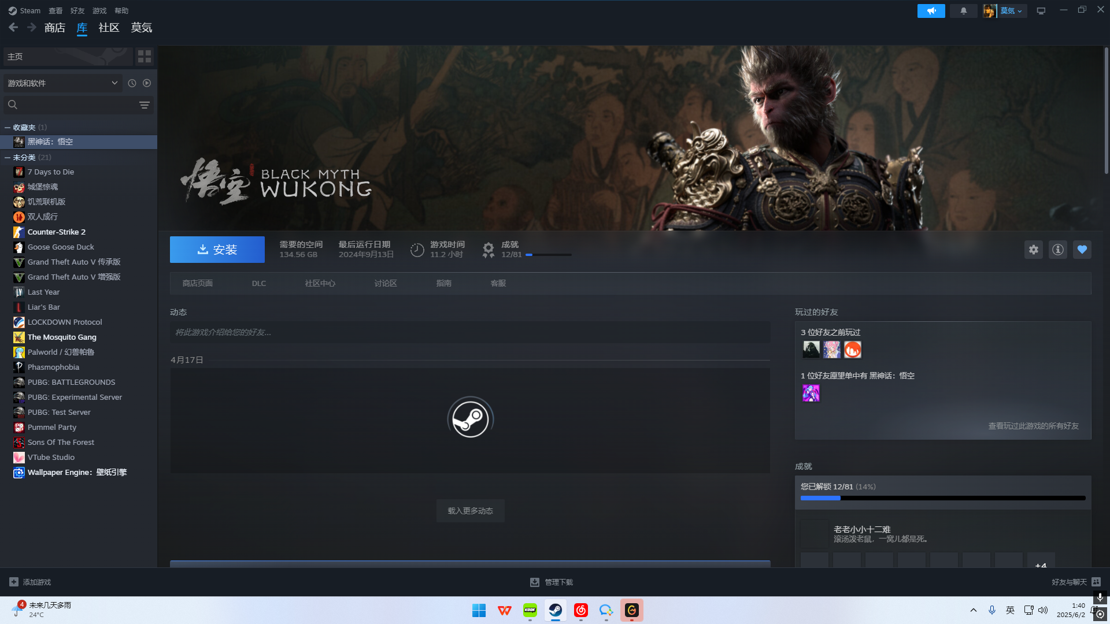The image size is (1110, 624).
Task: Toggle favorite heart for Black Myth Wukong
Action: click(x=1082, y=250)
